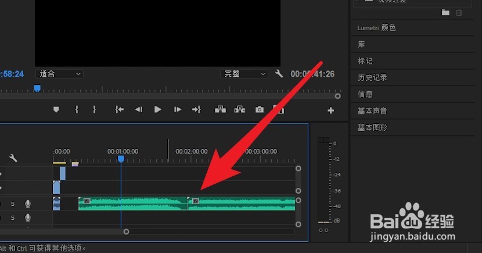Click fx badge on second green audio clip
The image size is (482, 253).
pos(196,201)
